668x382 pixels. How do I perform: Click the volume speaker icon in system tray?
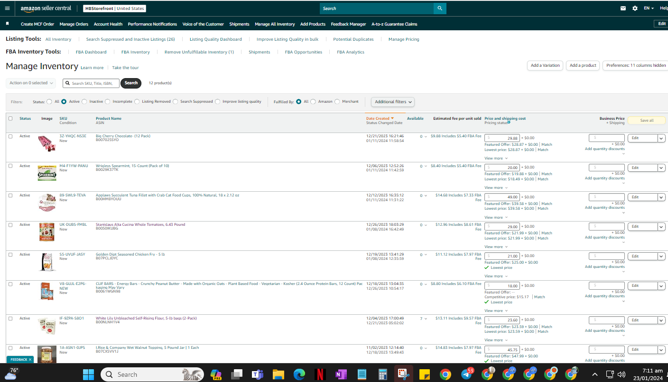click(x=621, y=374)
